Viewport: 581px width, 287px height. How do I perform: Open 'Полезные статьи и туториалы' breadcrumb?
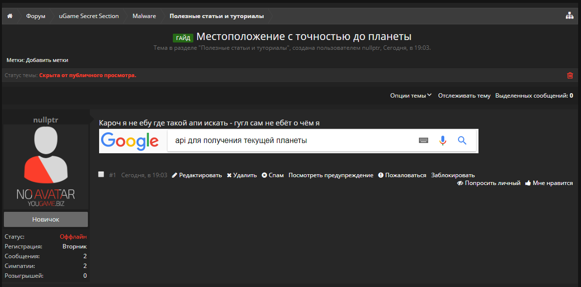coord(217,16)
